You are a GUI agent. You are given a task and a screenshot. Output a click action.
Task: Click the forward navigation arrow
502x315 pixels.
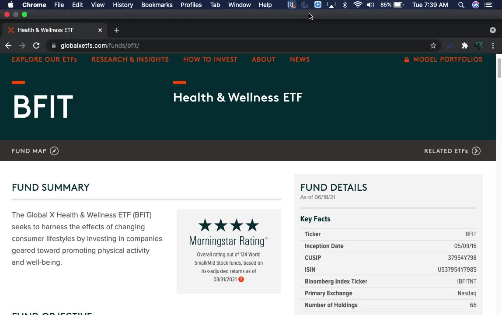click(22, 45)
